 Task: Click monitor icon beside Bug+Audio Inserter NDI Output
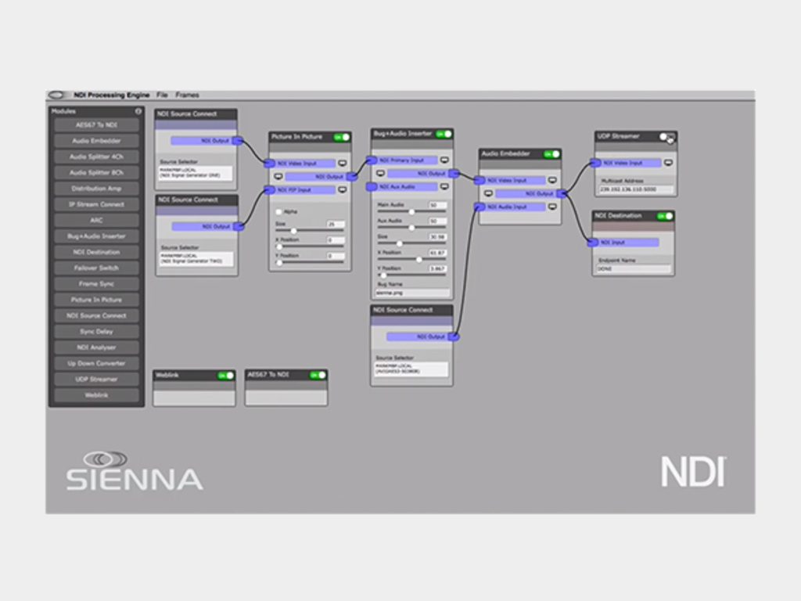(381, 174)
